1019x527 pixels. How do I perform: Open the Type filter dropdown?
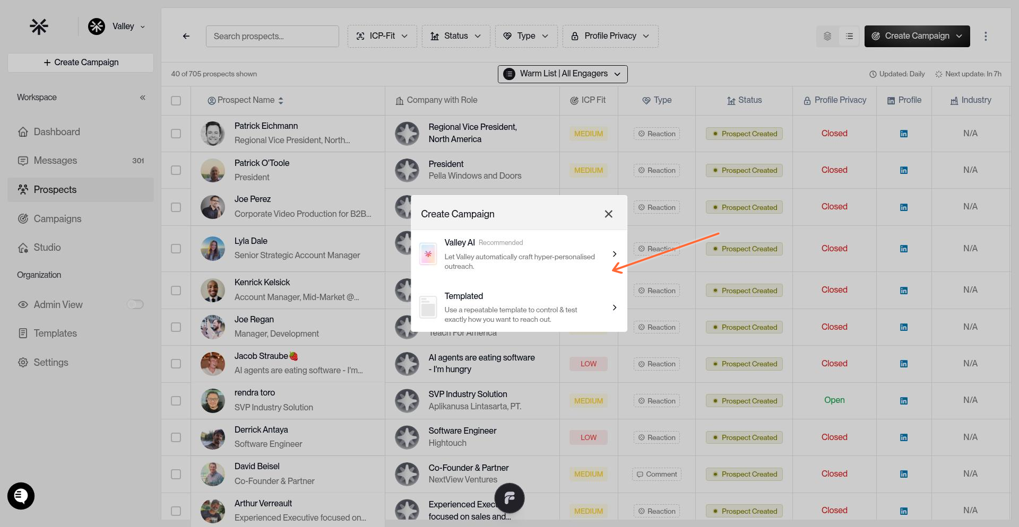click(526, 36)
